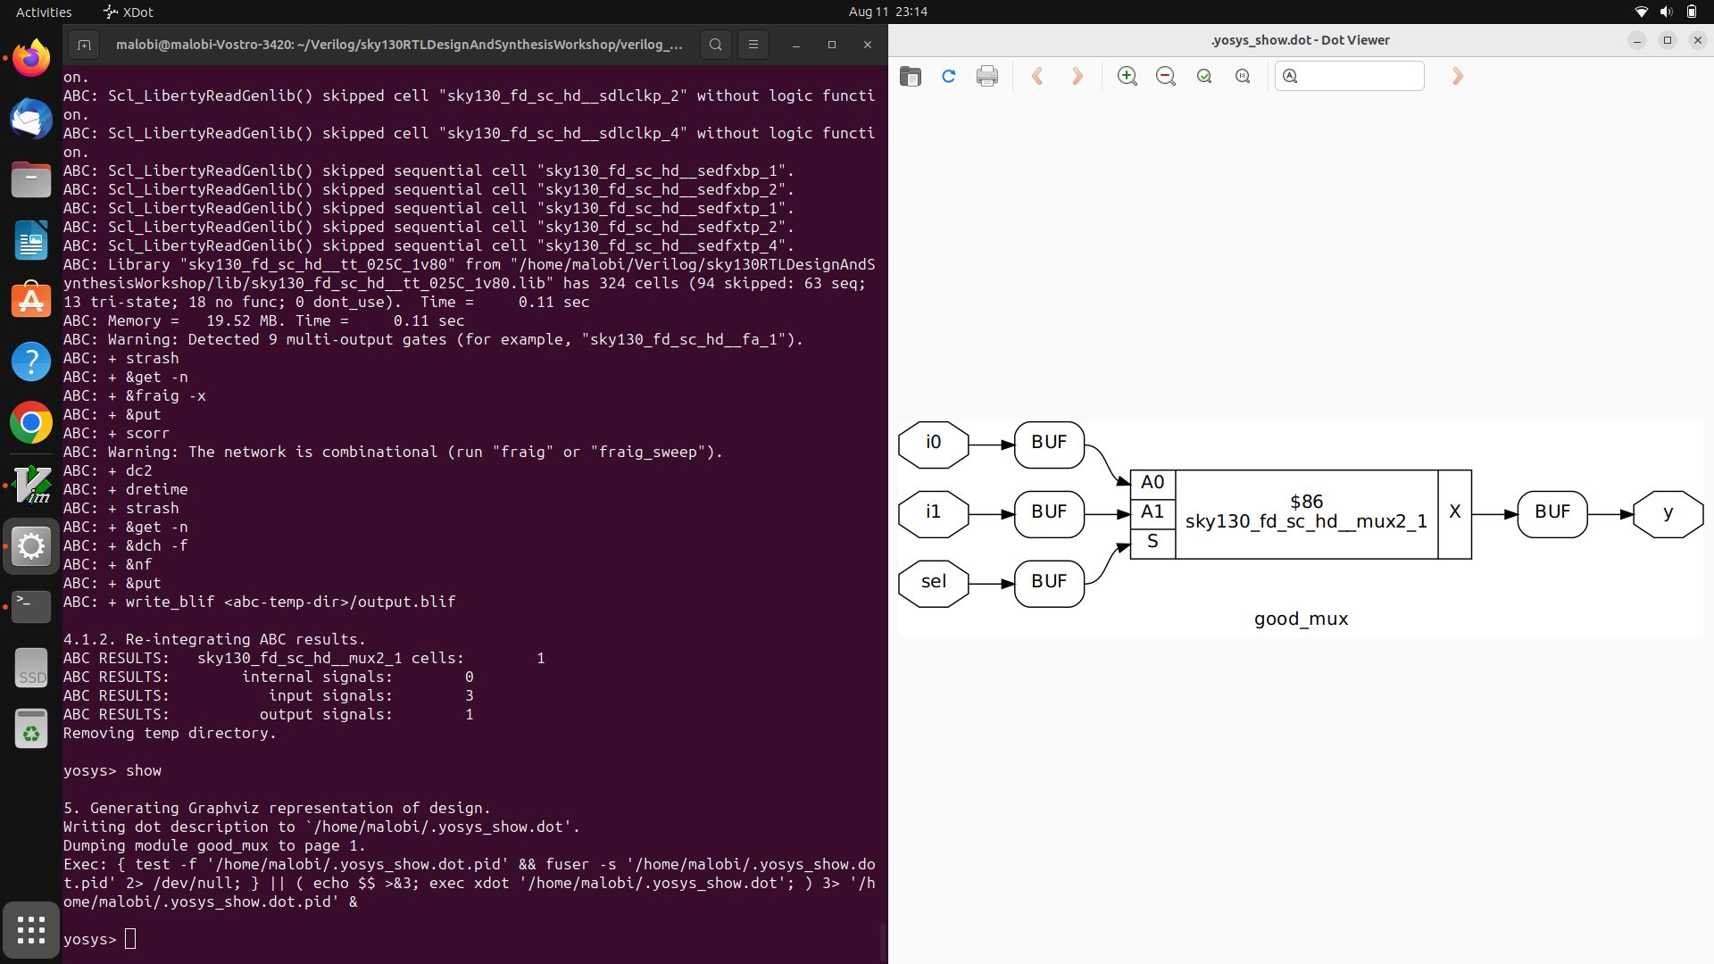Screen dimensions: 1714x964
Task: Open the terminal search
Action: tap(715, 44)
